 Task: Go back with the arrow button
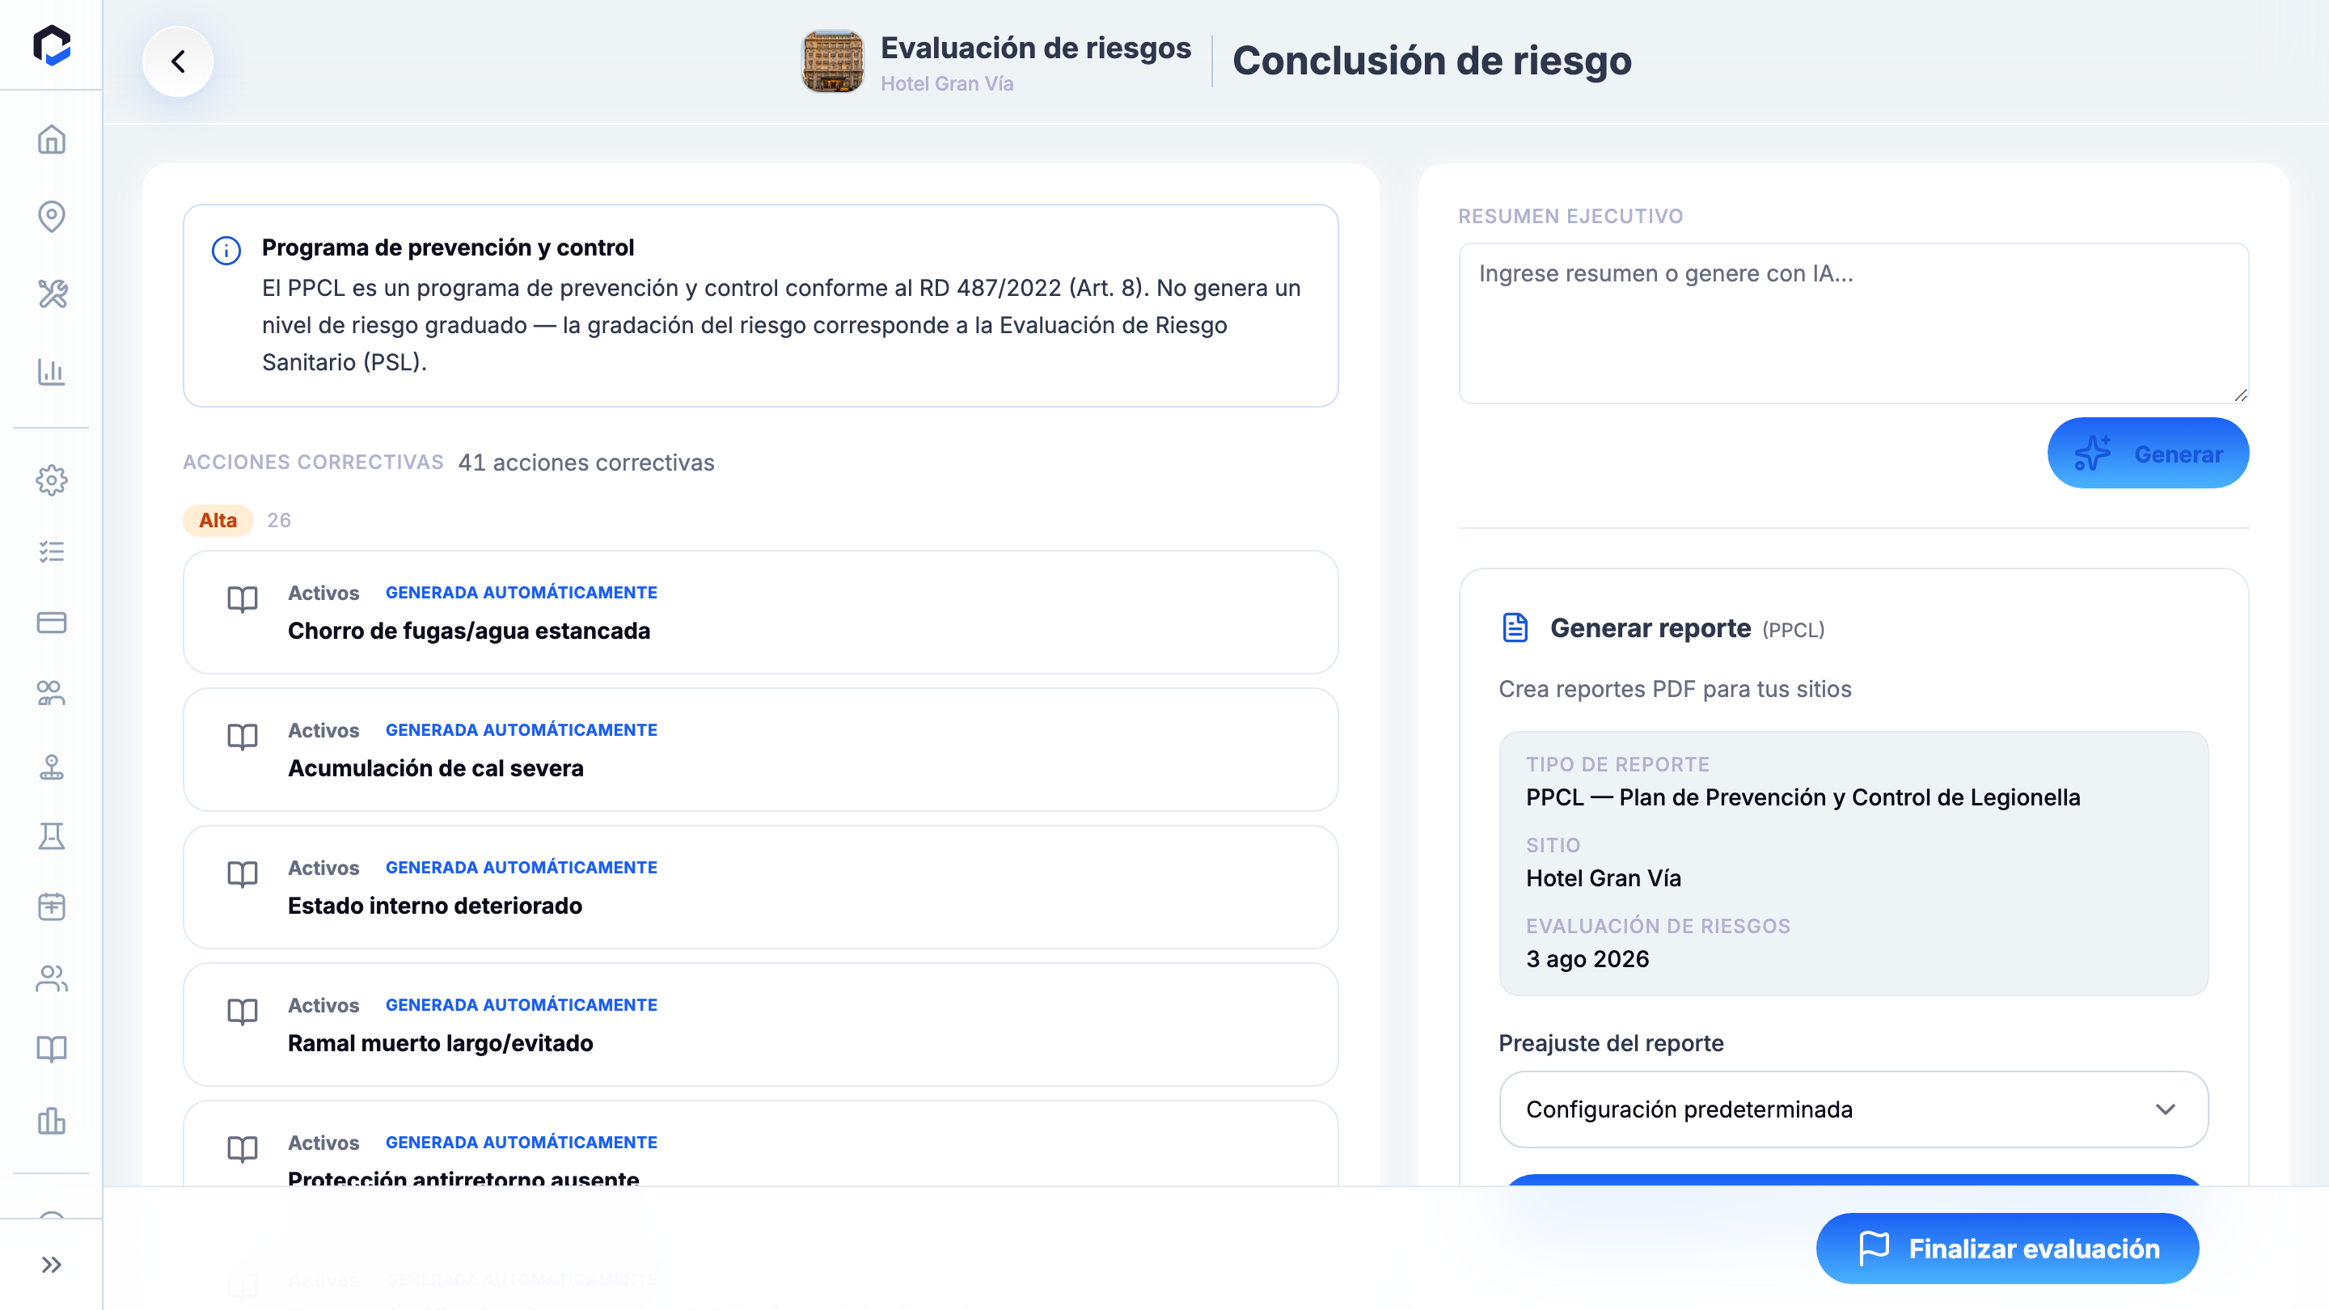178,61
